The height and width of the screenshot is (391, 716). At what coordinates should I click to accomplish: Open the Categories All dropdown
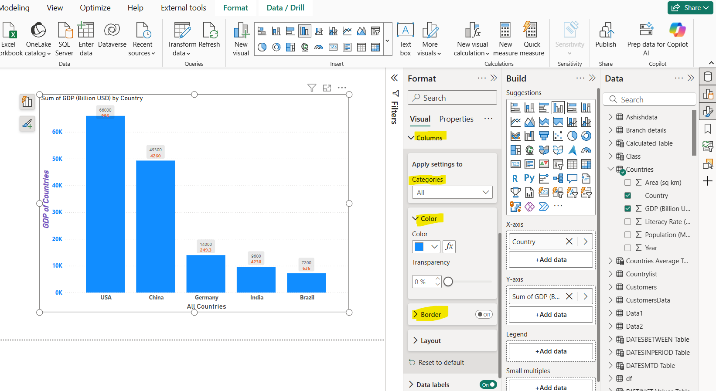[x=452, y=192]
